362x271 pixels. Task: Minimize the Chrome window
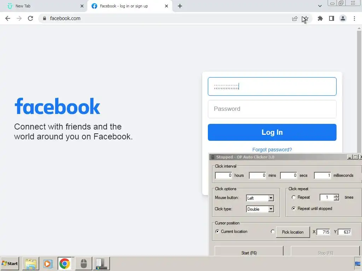332,3
